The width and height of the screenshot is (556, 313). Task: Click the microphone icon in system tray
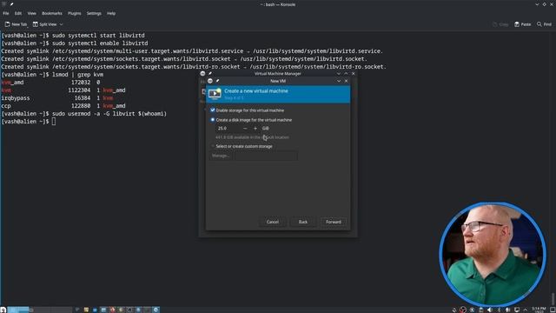coord(454,310)
